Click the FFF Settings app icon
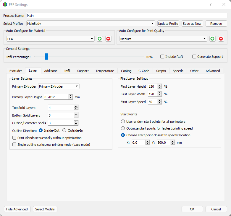The height and width of the screenshot is (216, 231). click(5, 4)
